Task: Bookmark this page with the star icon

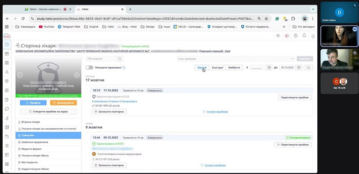Action: (266, 18)
